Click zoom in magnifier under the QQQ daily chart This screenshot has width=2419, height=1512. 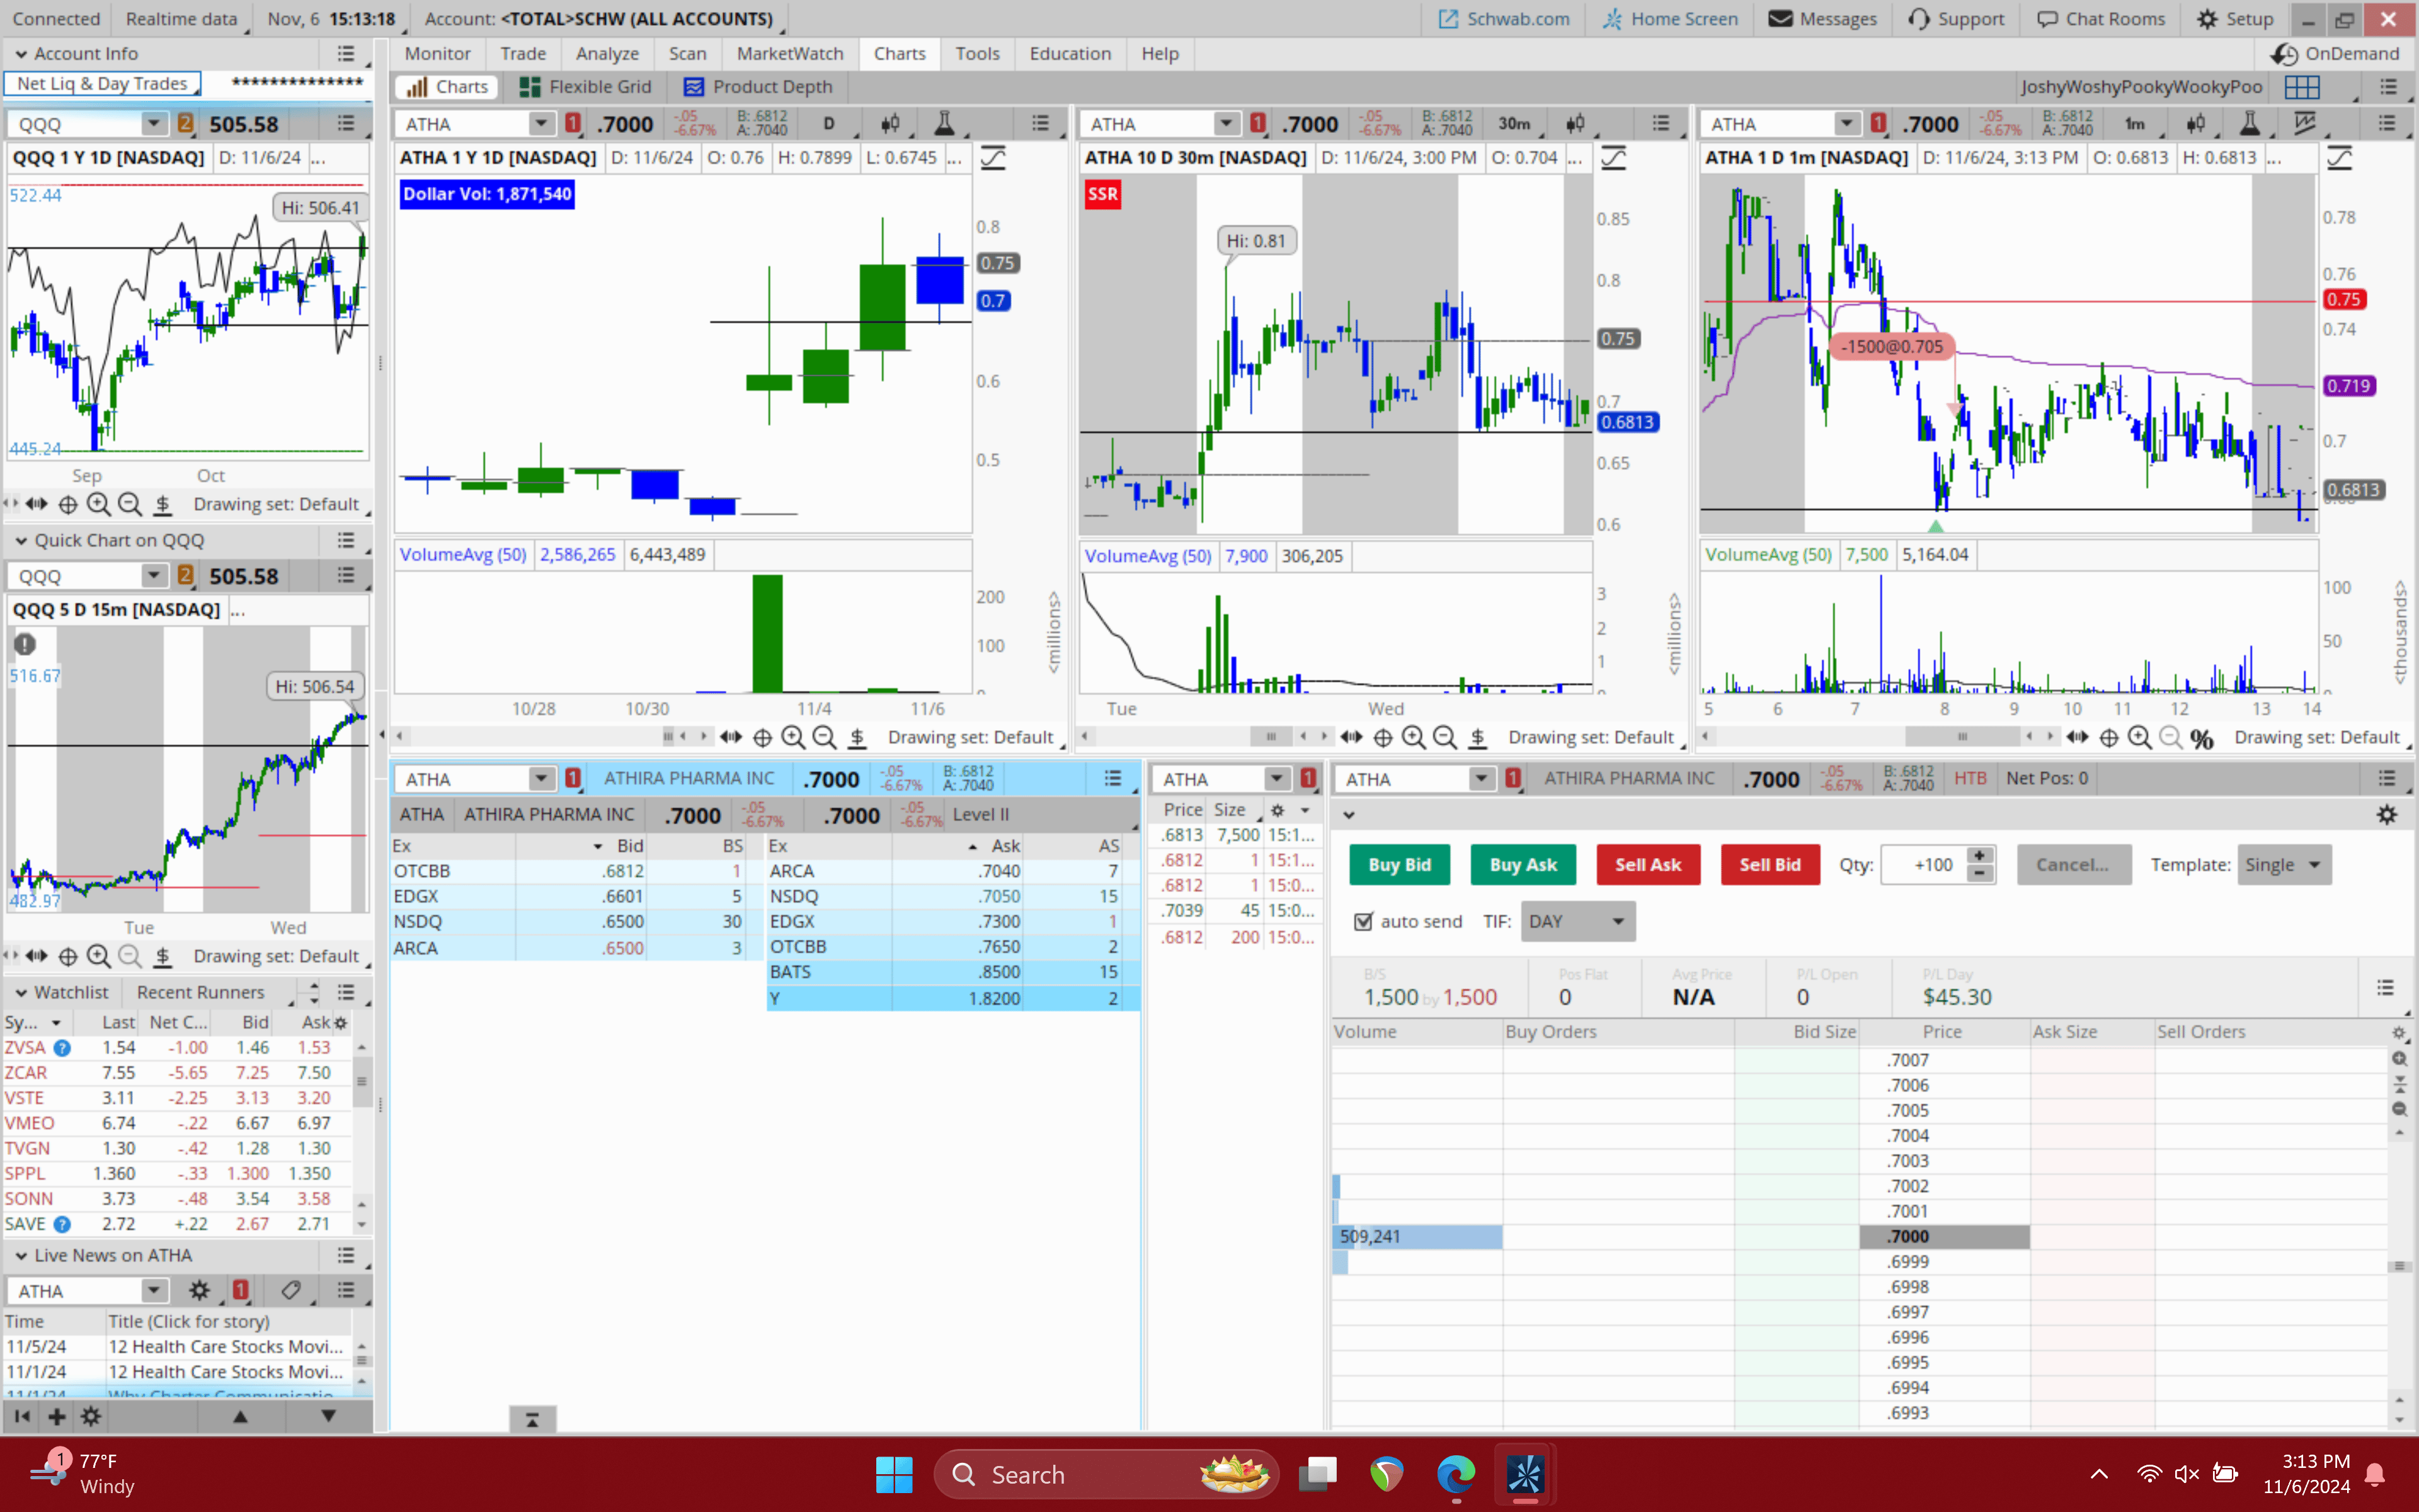click(98, 504)
